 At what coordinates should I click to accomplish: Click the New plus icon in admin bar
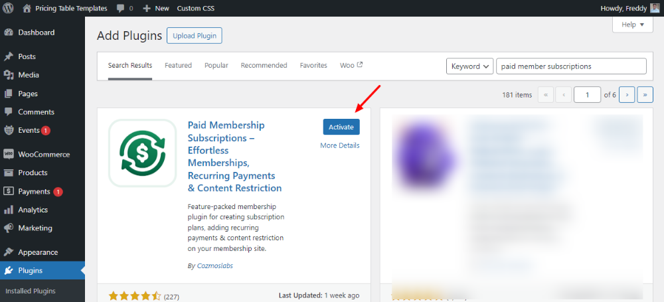click(147, 8)
